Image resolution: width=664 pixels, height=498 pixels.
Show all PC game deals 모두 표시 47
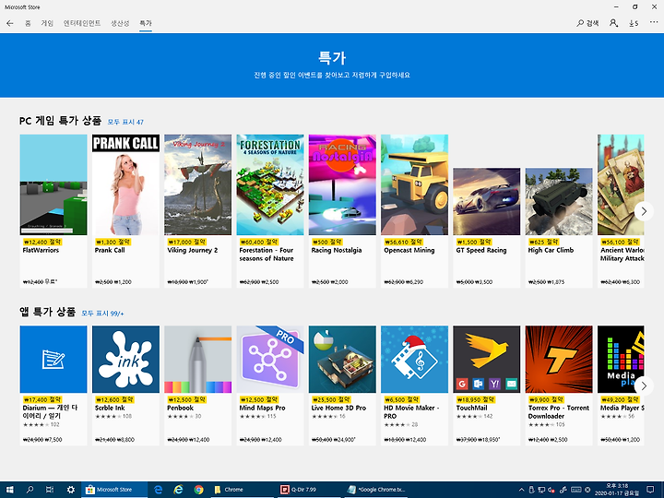coord(125,122)
